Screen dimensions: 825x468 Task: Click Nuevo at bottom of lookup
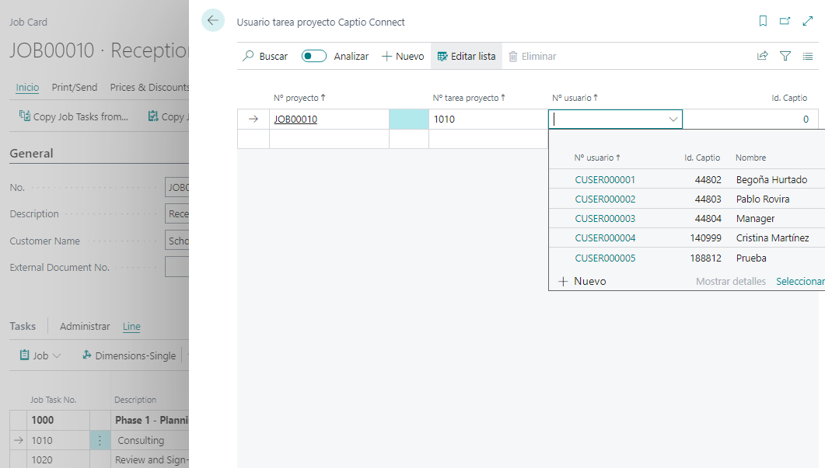[582, 282]
